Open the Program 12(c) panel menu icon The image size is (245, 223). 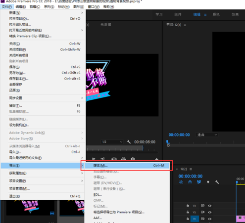coord(185,25)
